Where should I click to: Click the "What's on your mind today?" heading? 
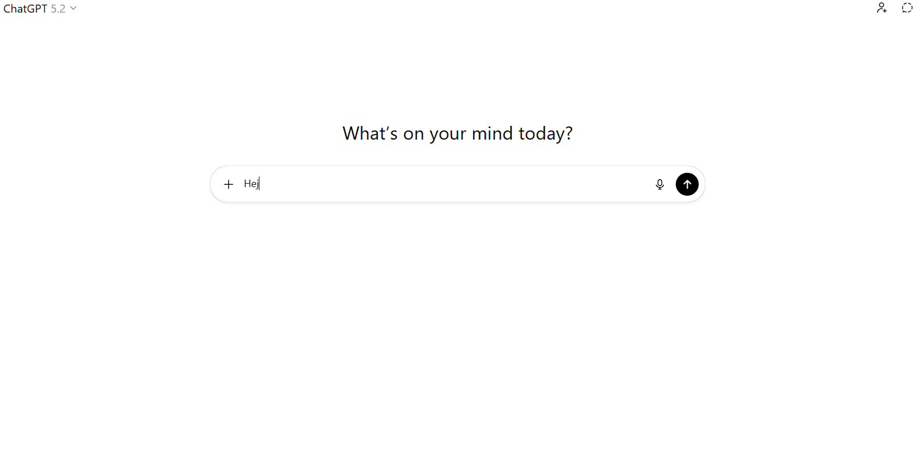coord(457,133)
